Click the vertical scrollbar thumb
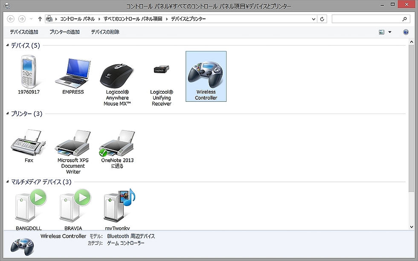This screenshot has width=418, height=261. [411, 118]
